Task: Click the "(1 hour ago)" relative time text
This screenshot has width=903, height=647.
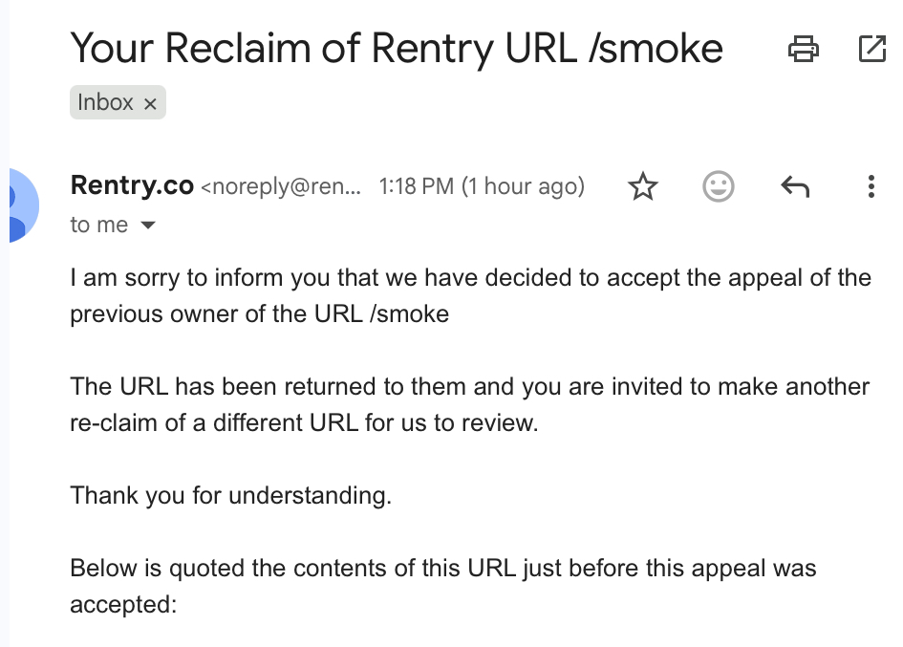Action: click(523, 186)
